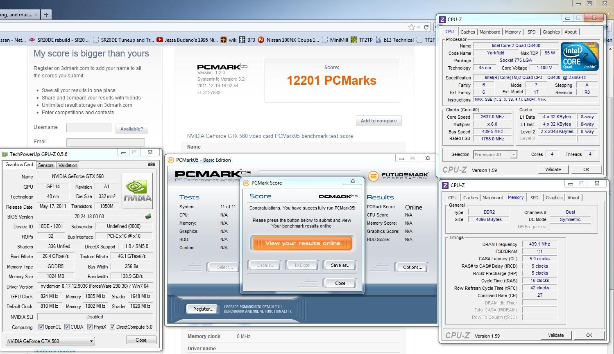Open the About tab in upper CPU-Z
Viewport: 614px width, 354px height.
[571, 32]
